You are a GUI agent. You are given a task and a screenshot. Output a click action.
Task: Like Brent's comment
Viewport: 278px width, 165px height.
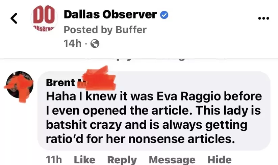point(84,160)
